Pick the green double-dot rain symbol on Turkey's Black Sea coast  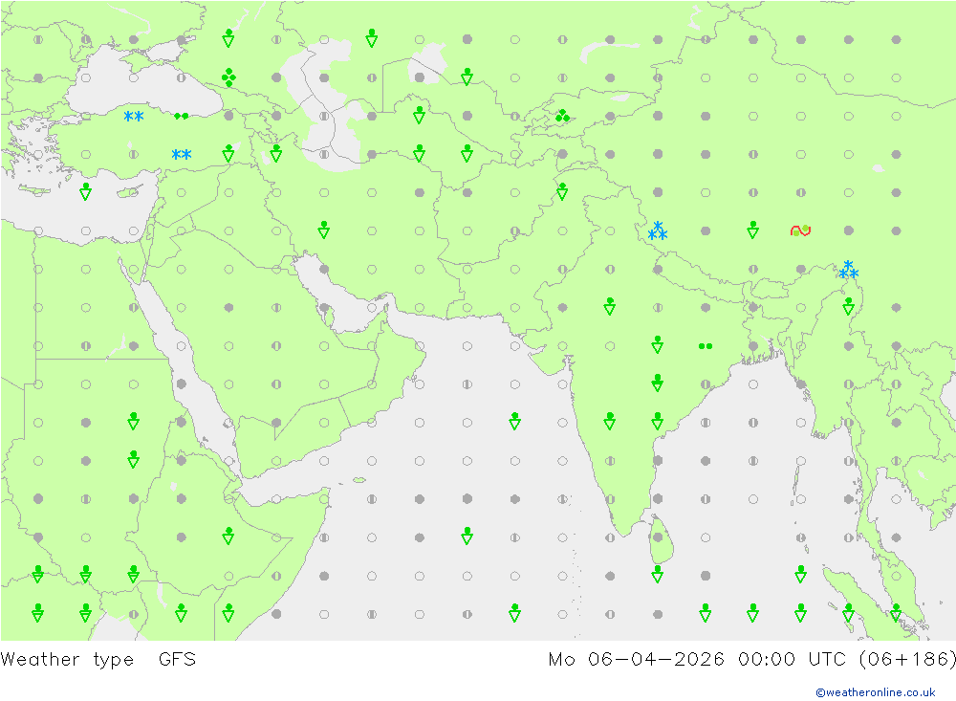coord(181,116)
